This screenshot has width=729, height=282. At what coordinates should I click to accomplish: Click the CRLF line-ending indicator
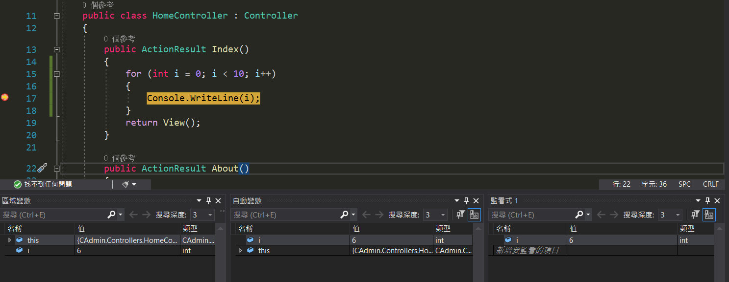710,184
